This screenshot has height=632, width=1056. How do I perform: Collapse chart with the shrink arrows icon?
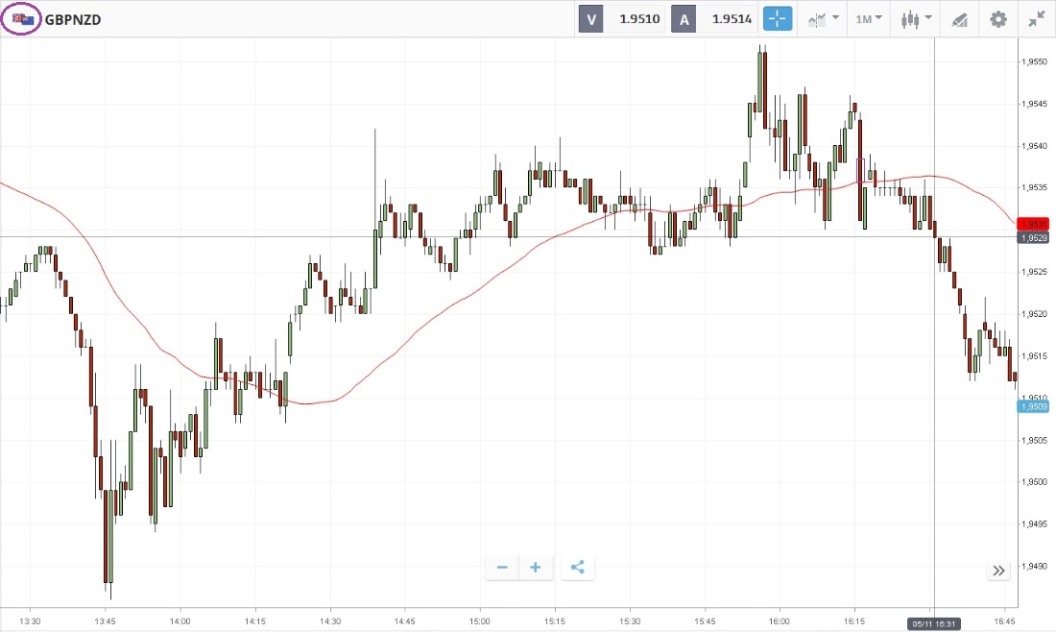[x=1037, y=18]
